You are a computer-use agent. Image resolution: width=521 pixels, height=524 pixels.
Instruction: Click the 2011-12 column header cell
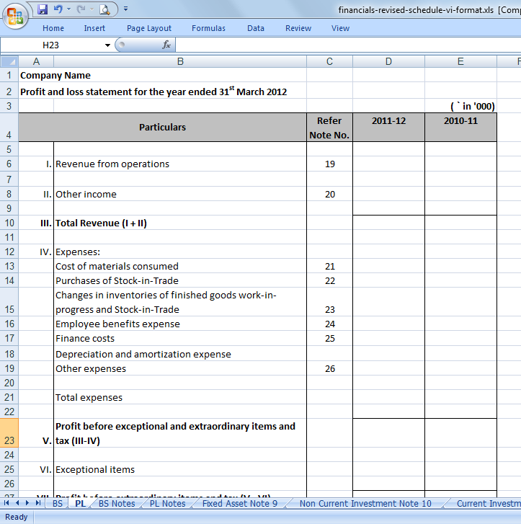pos(388,128)
